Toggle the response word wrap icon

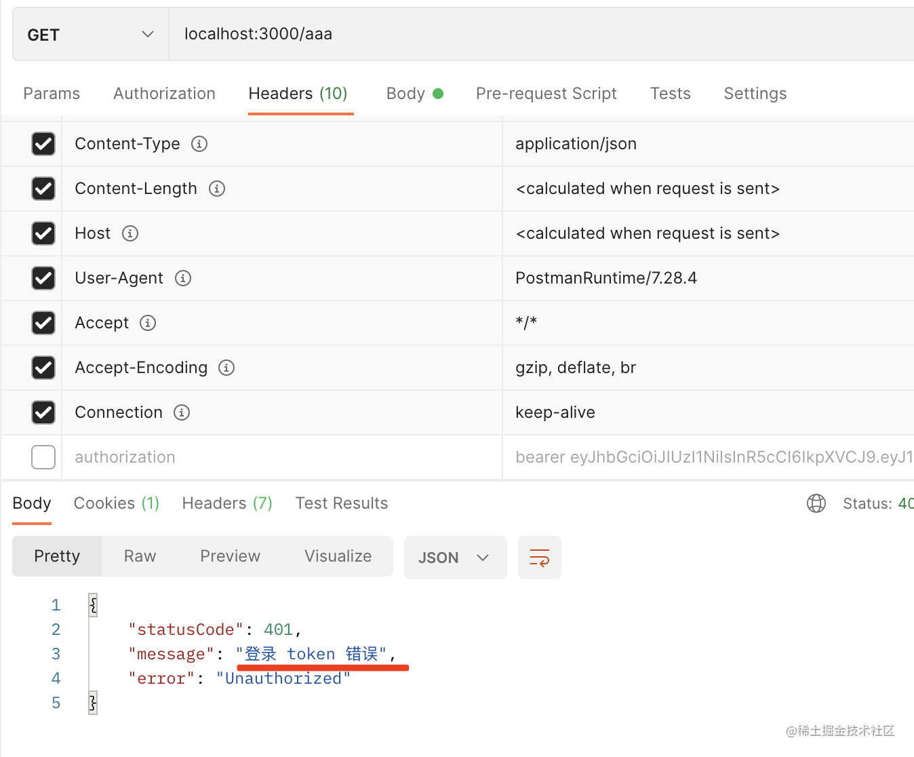tap(539, 558)
